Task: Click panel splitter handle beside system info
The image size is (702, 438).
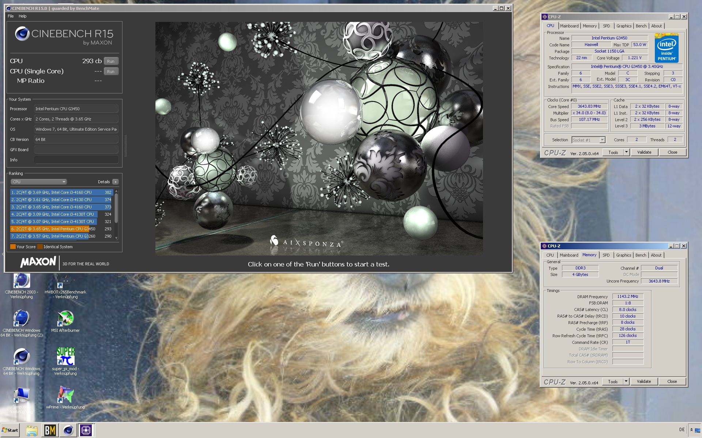Action: pos(126,146)
